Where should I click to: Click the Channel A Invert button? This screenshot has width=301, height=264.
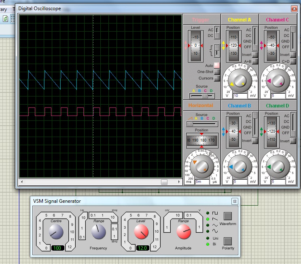coord(255,55)
